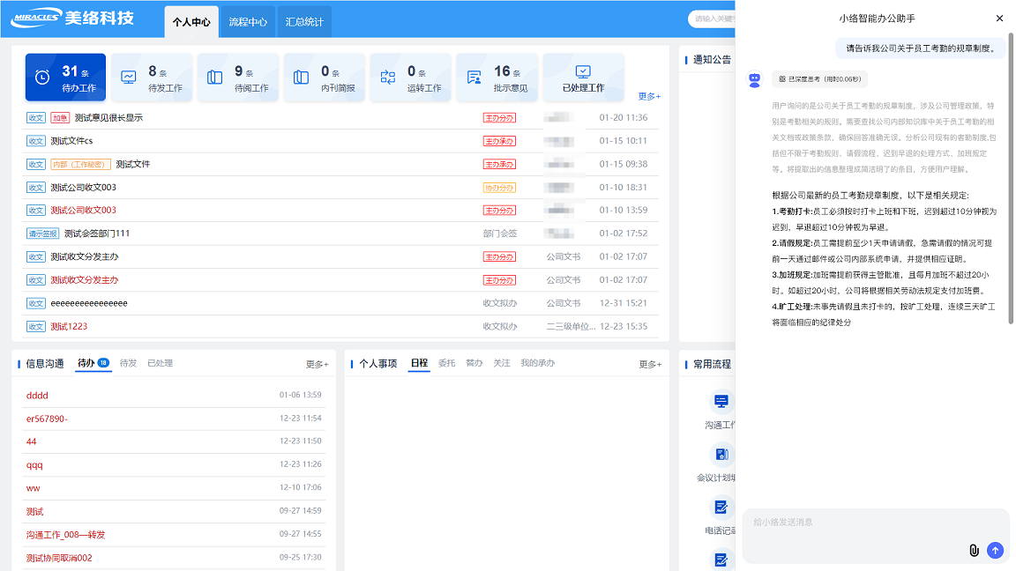
Task: Expand the 已深度思考 reasoning section
Action: coord(819,79)
